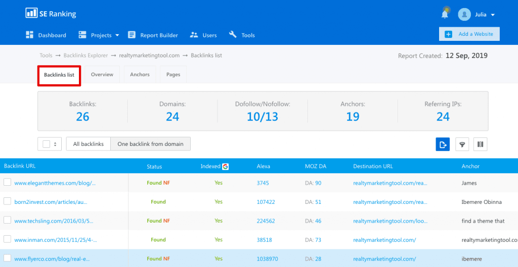Click the Backlinks count 26
Viewport: 518px width, 267px height.
tap(82, 116)
